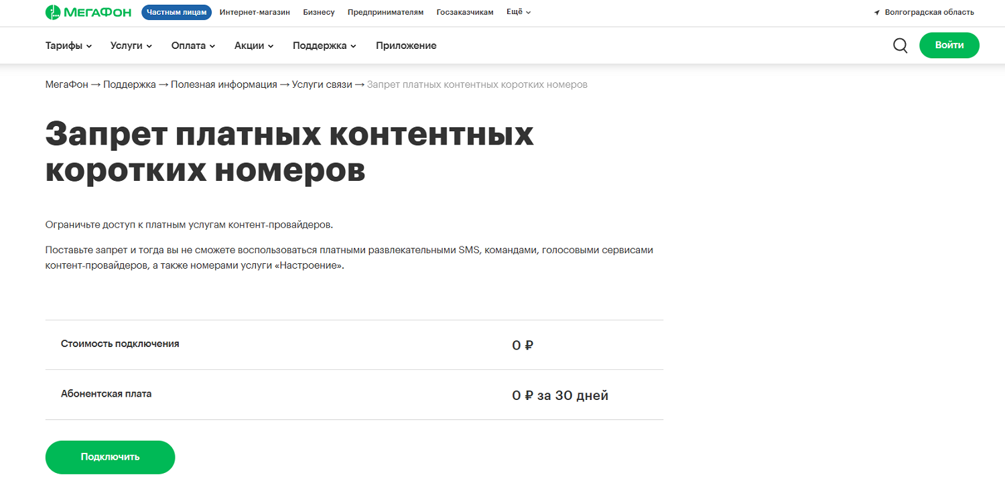Open the Приложение page
Viewport: 1005px width, 483px height.
(406, 46)
